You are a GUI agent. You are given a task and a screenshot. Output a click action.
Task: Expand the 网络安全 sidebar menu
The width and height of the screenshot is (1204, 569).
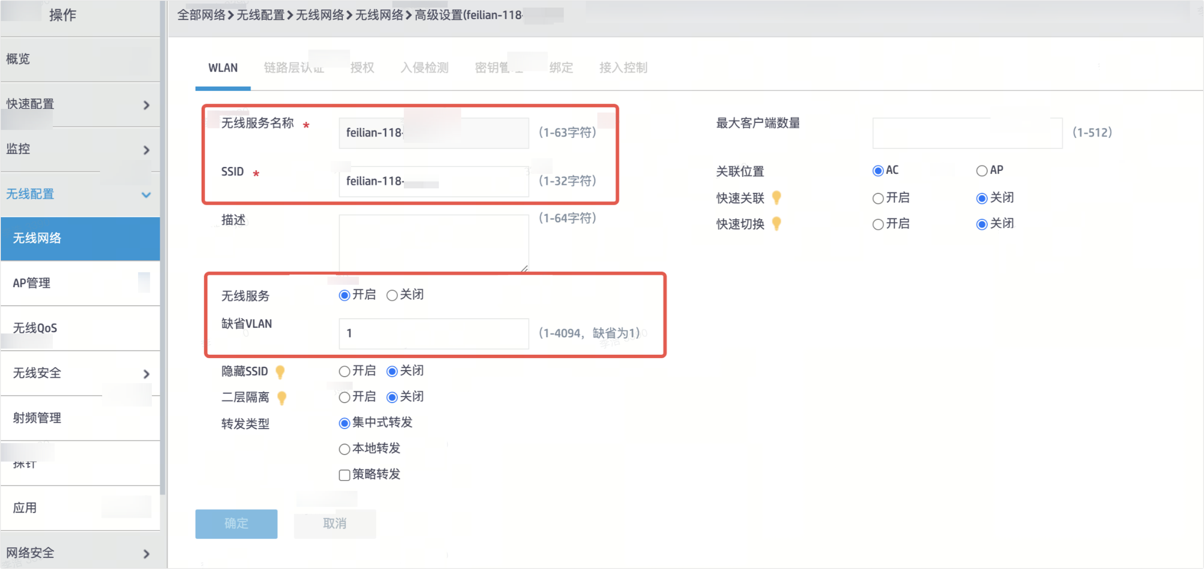tap(80, 553)
